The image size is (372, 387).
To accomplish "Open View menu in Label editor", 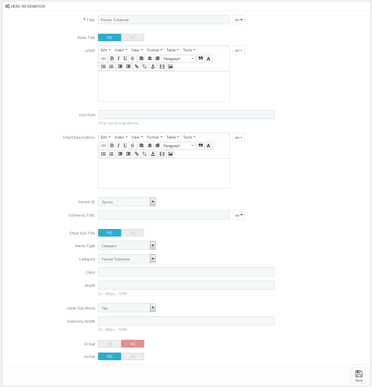I will [x=137, y=50].
